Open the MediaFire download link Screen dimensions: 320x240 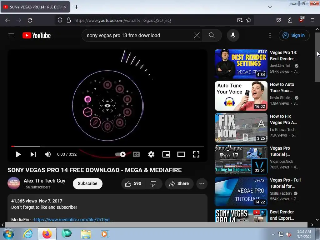73,220
